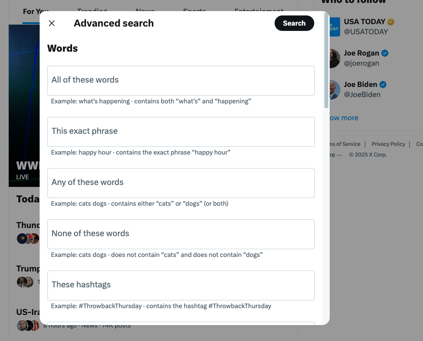Open USA TODAY profile avatar
This screenshot has width=423, height=341.
point(335,27)
